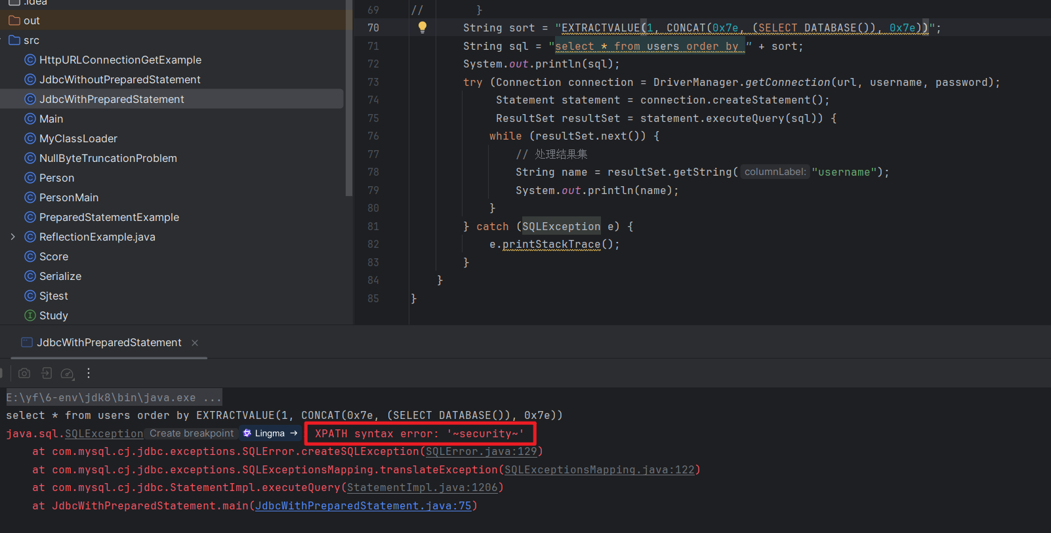The image size is (1051, 533).
Task: Open the run toolbar more options menu
Action: pyautogui.click(x=89, y=373)
